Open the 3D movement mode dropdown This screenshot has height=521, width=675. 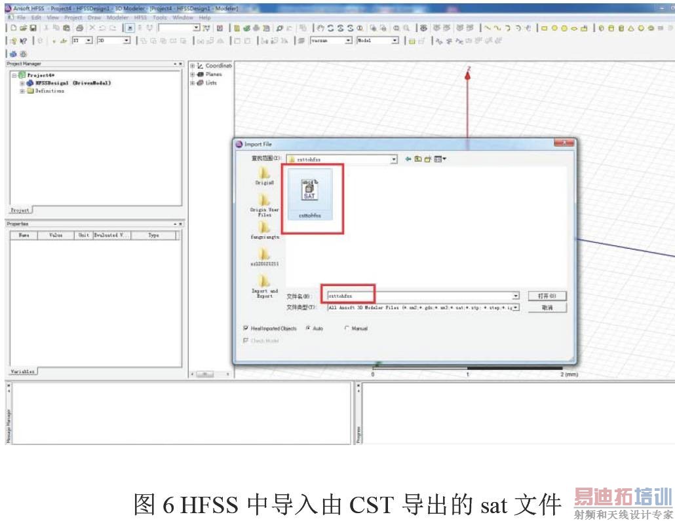(x=126, y=41)
